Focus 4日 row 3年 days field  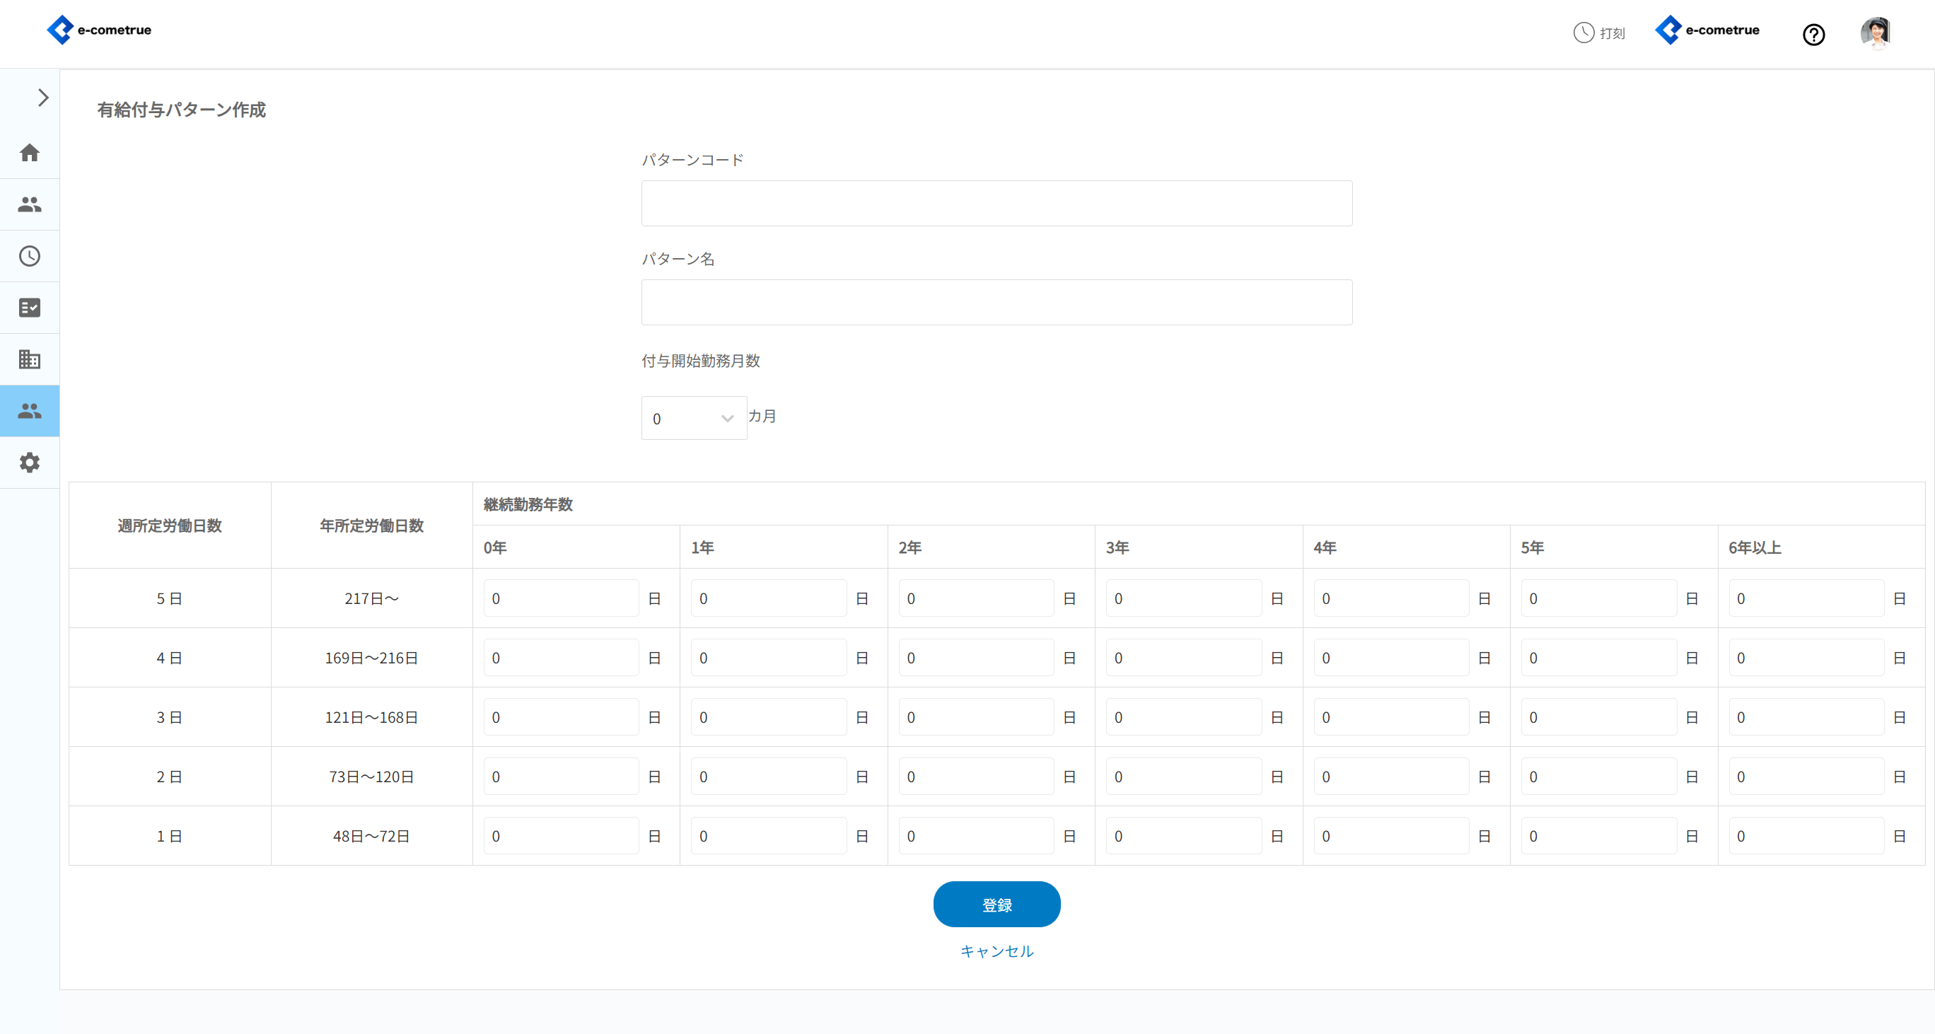click(1183, 658)
